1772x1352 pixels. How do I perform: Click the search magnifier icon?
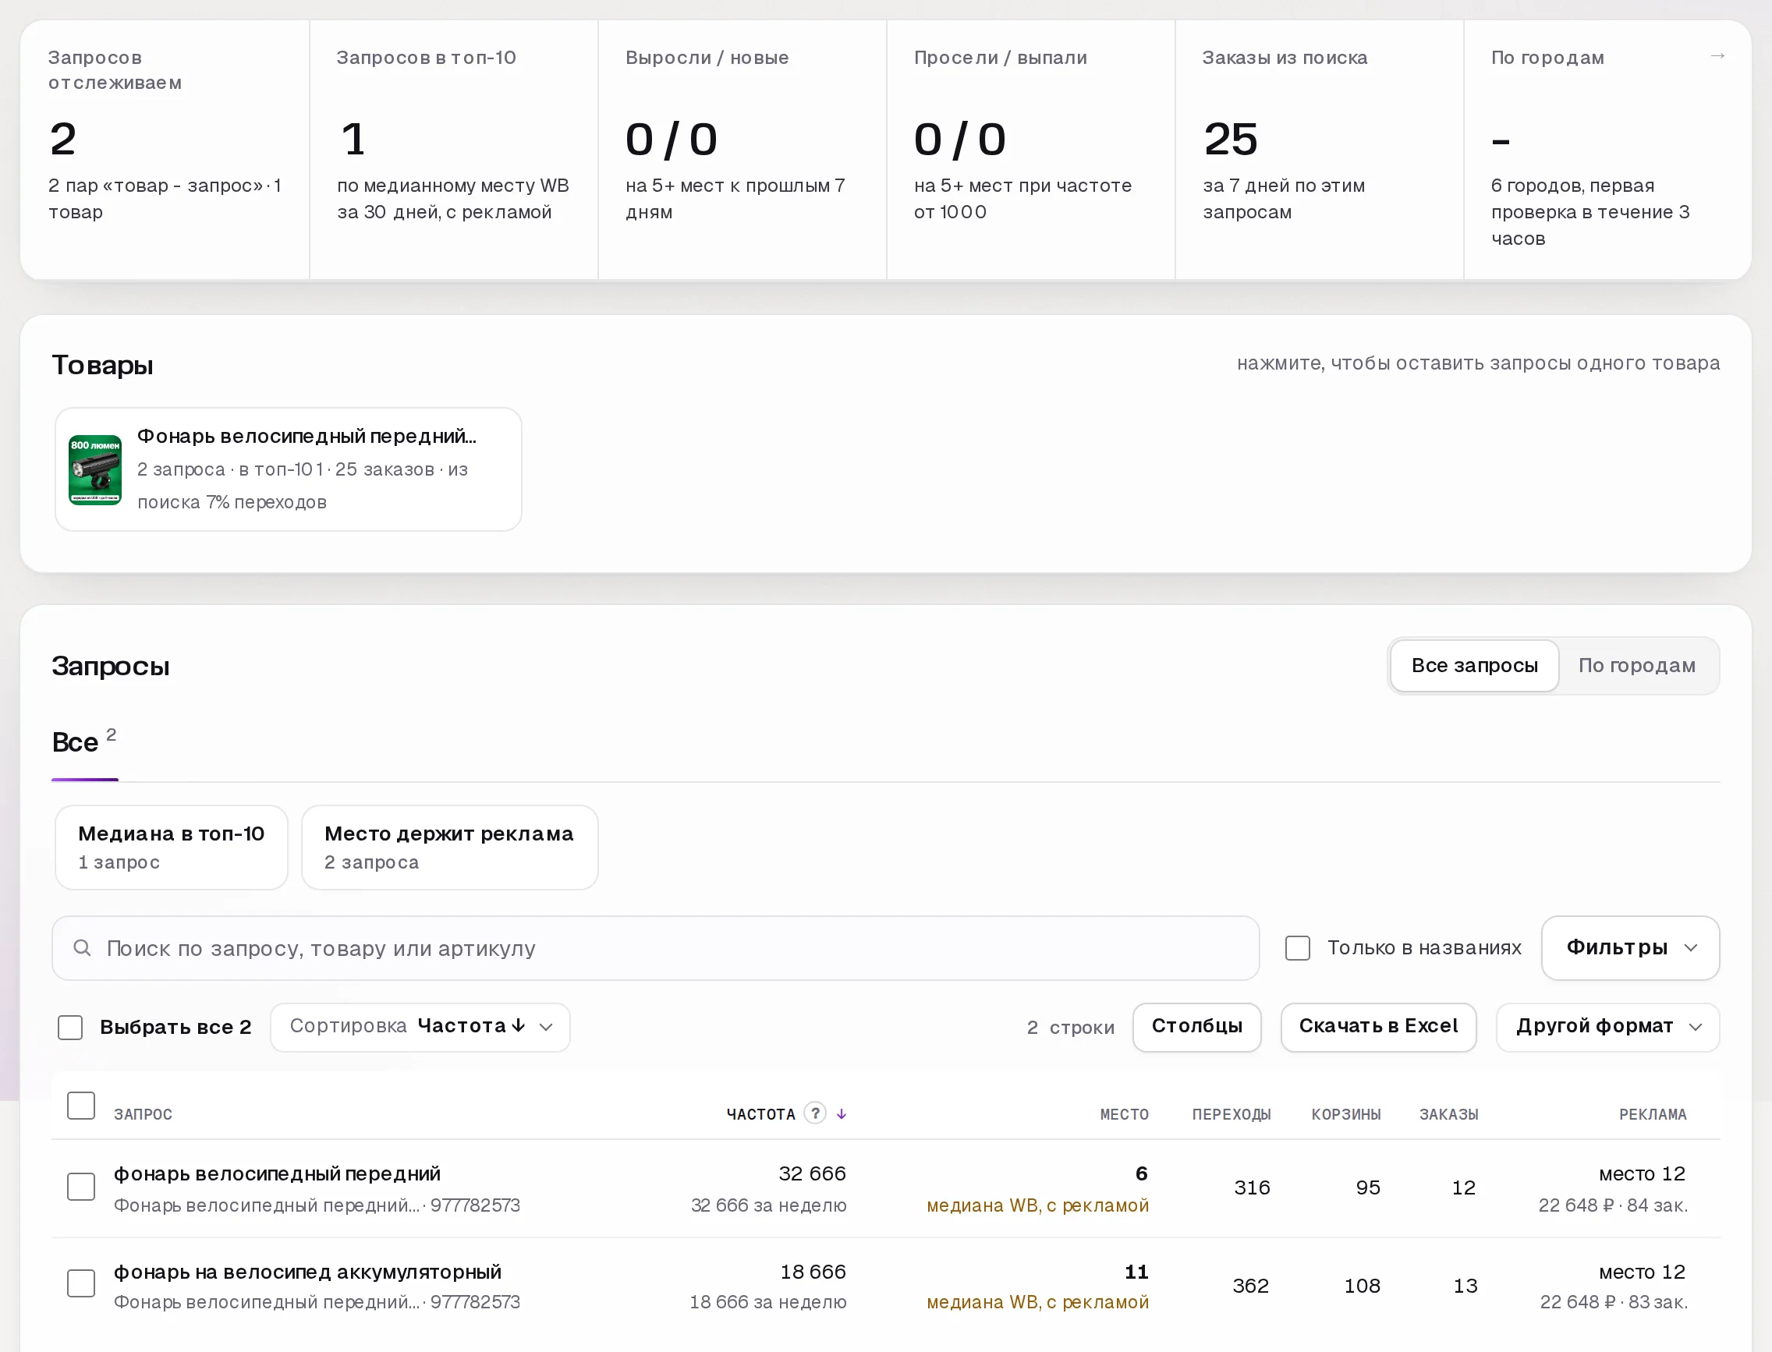tap(82, 948)
